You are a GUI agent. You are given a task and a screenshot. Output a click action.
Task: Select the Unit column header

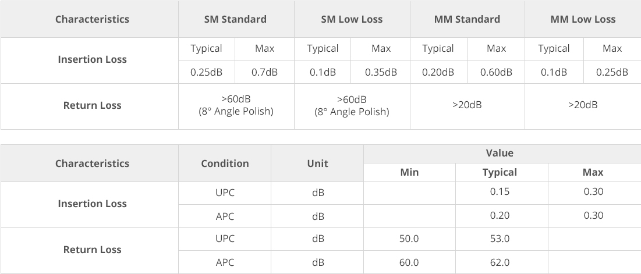(x=317, y=163)
